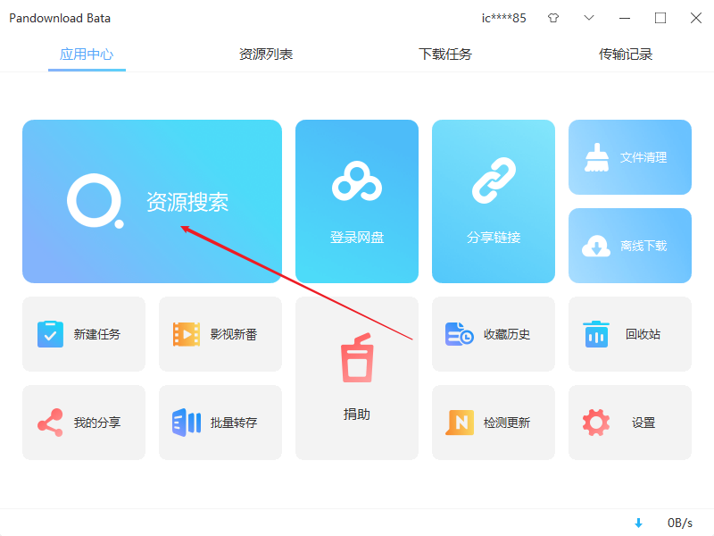This screenshot has width=714, height=536.
Task: Click the 批量转存 books icon
Action: tap(187, 423)
